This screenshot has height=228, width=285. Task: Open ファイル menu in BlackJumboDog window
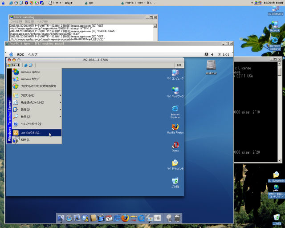tap(16, 21)
